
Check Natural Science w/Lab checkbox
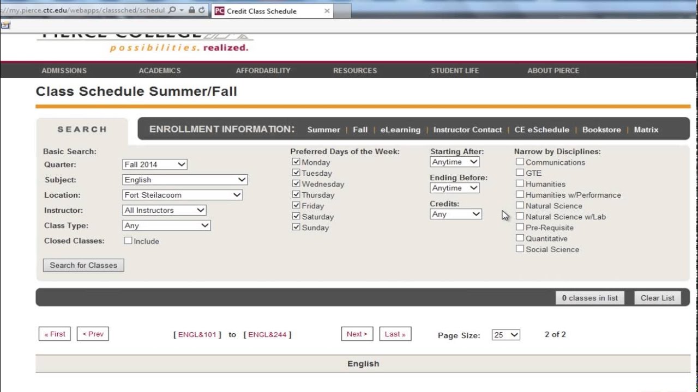coord(520,216)
